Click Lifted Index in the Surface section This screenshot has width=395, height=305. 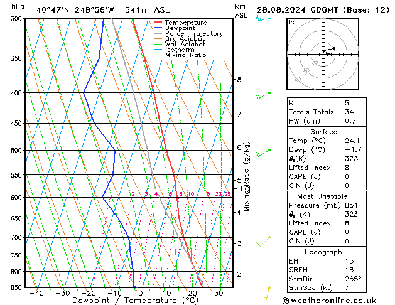tap(310, 168)
